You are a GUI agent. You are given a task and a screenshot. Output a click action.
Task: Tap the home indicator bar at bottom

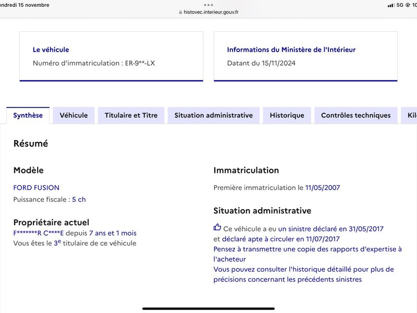(x=208, y=309)
